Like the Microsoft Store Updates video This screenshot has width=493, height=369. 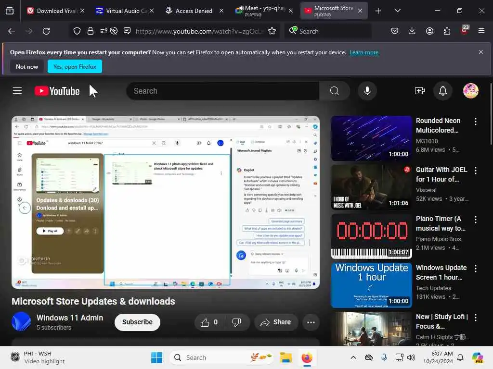[209, 322]
